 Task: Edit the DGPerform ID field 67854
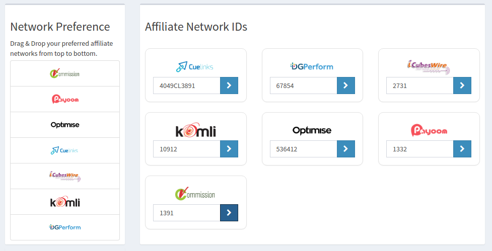(x=304, y=86)
